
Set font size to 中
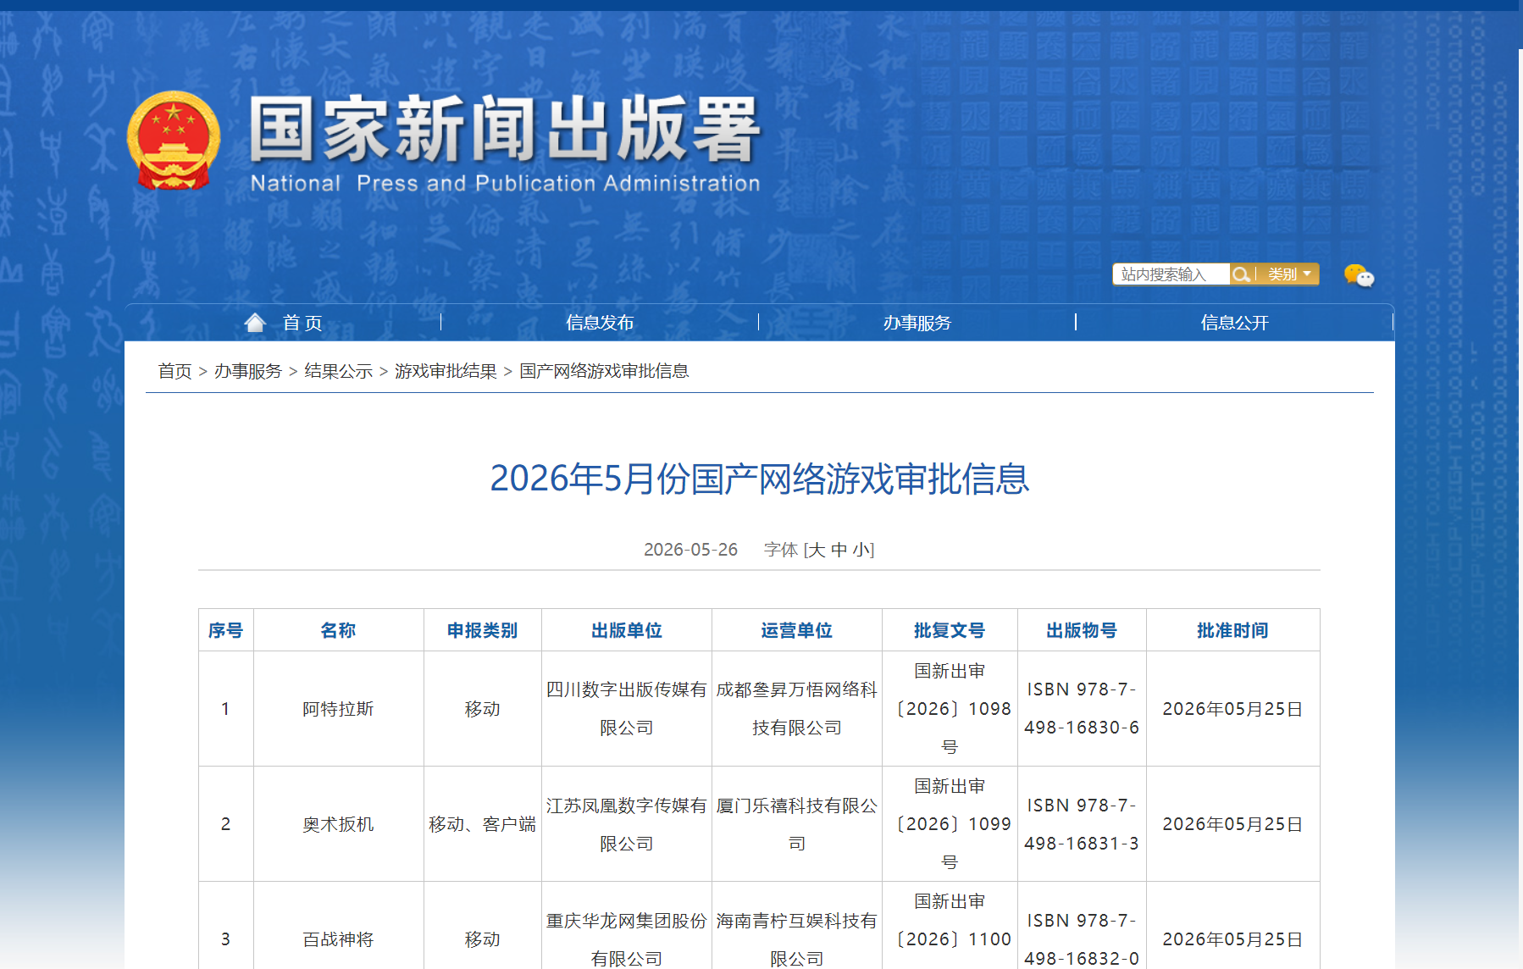pos(839,550)
